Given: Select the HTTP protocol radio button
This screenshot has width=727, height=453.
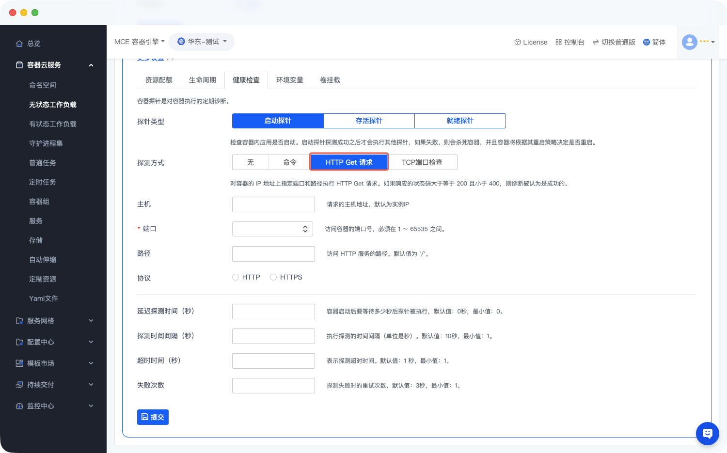Looking at the screenshot, I should (236, 277).
